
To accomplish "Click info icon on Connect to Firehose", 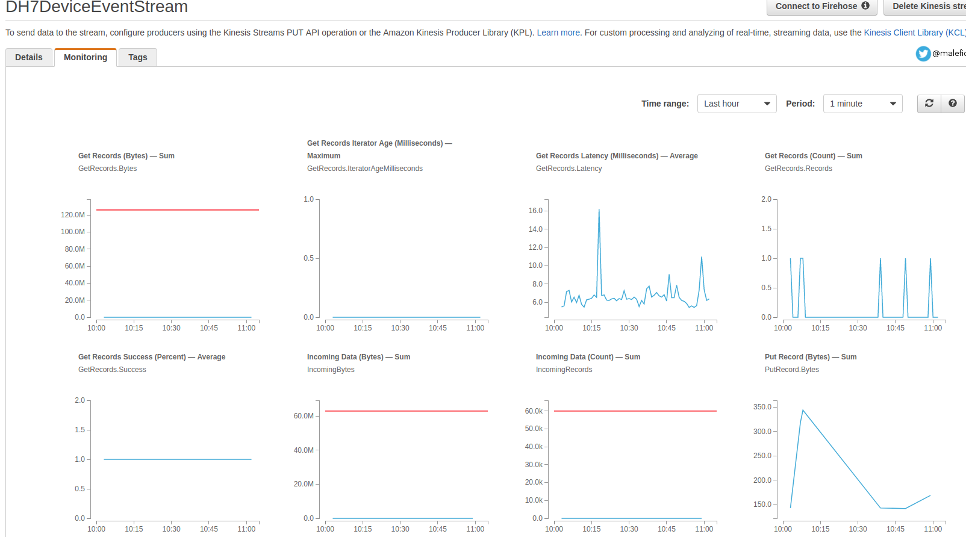I will pyautogui.click(x=865, y=6).
